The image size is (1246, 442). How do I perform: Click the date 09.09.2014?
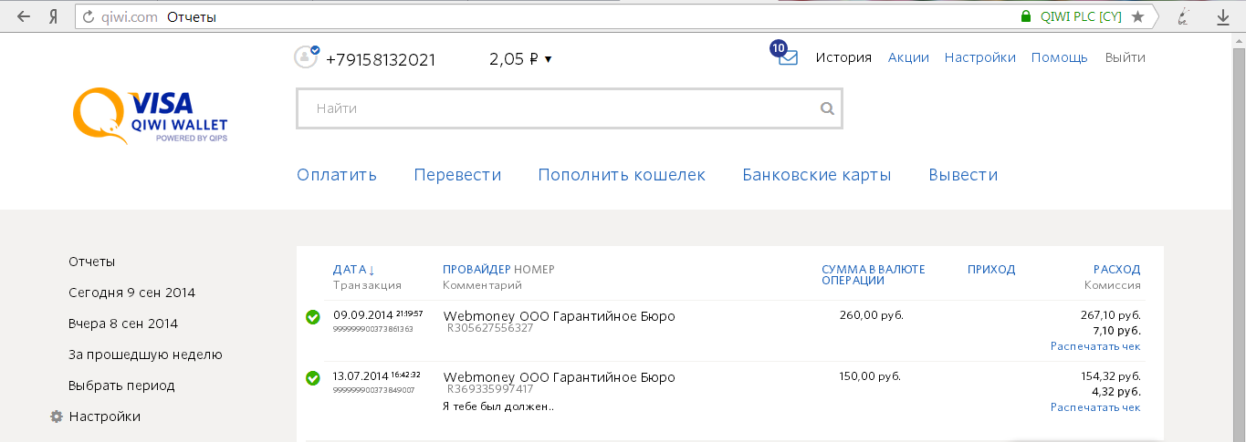click(x=363, y=315)
